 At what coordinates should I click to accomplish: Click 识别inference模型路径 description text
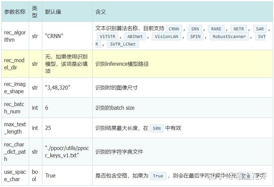pyautogui.click(x=122, y=64)
